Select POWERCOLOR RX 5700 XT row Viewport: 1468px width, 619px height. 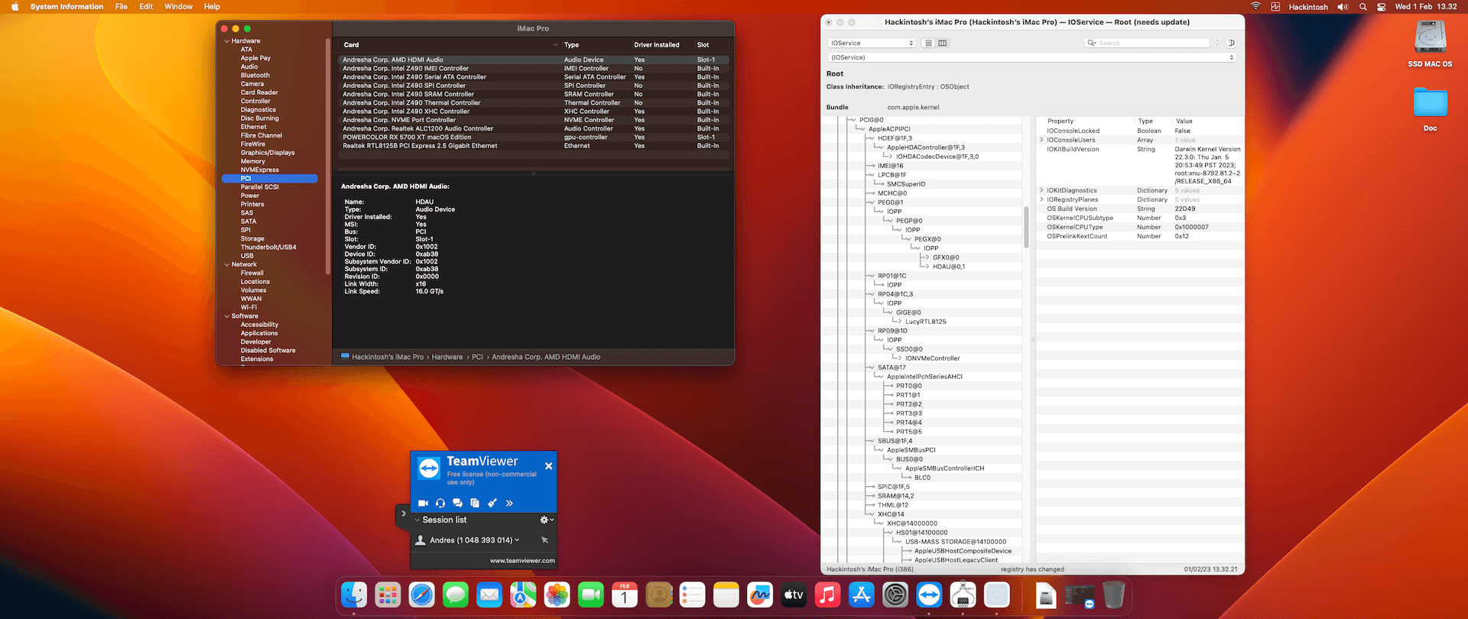tap(534, 138)
